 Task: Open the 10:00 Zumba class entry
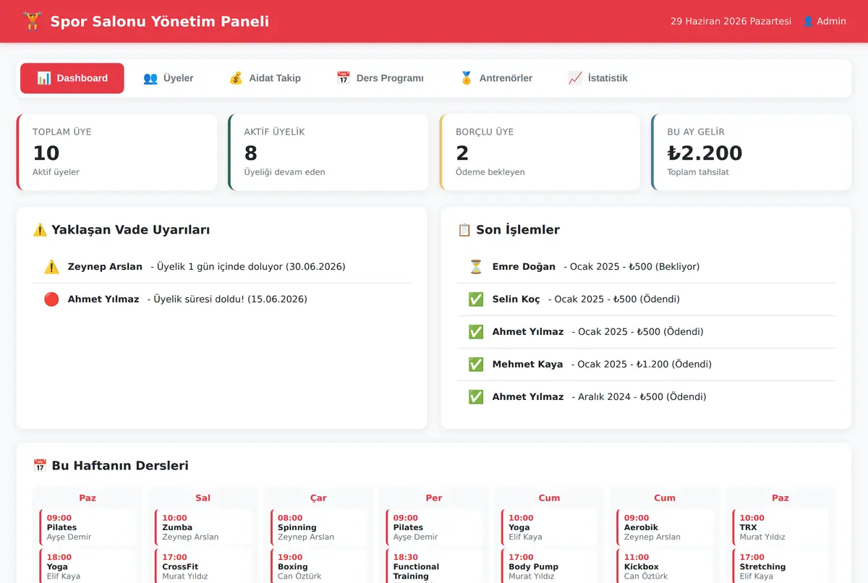(203, 527)
